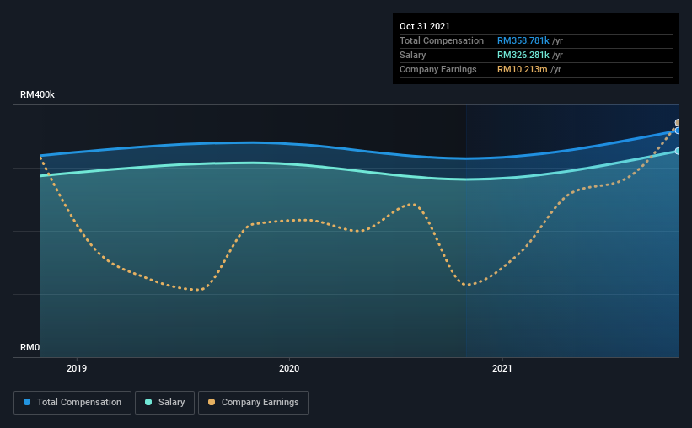Click the Company Earnings tooltip label

click(x=437, y=69)
